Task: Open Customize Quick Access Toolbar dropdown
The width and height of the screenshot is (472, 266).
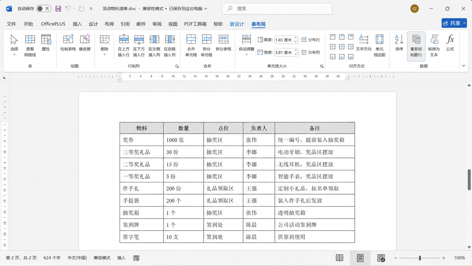Action: 91,9
